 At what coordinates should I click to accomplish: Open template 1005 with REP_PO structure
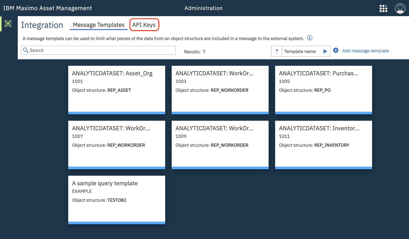point(323,89)
